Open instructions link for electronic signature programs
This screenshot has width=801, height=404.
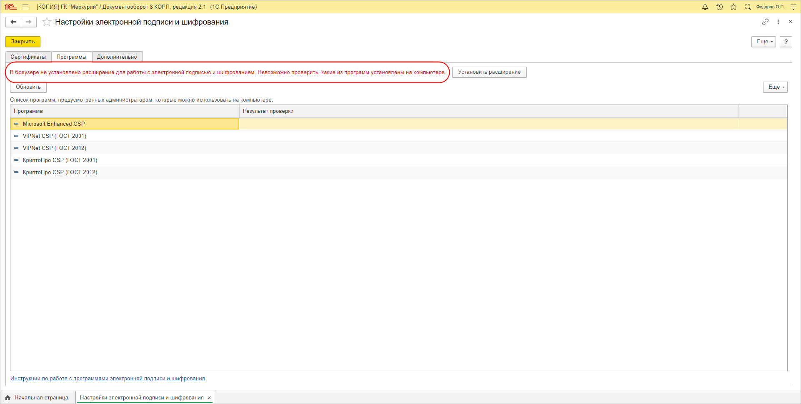coord(108,379)
